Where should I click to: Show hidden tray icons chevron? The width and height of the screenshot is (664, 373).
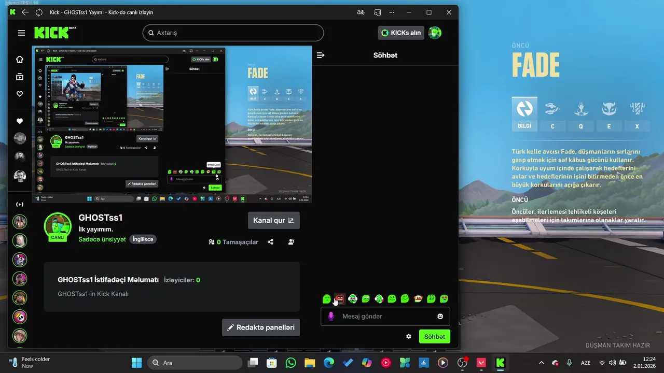point(542,363)
